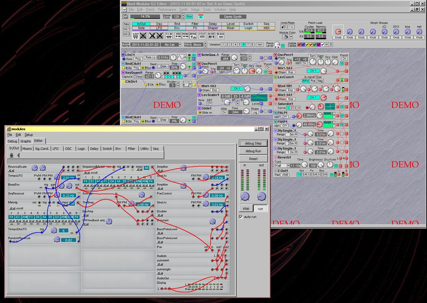Open the DlySingle Range 5m dropdown
This screenshot has width=427, height=303.
point(296,134)
